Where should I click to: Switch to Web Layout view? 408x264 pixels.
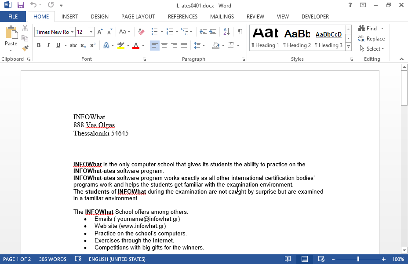coord(321,259)
